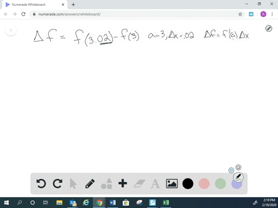Open Chrome's three-dot menu
Image resolution: width=278 pixels, height=208 pixels.
coord(272,14)
